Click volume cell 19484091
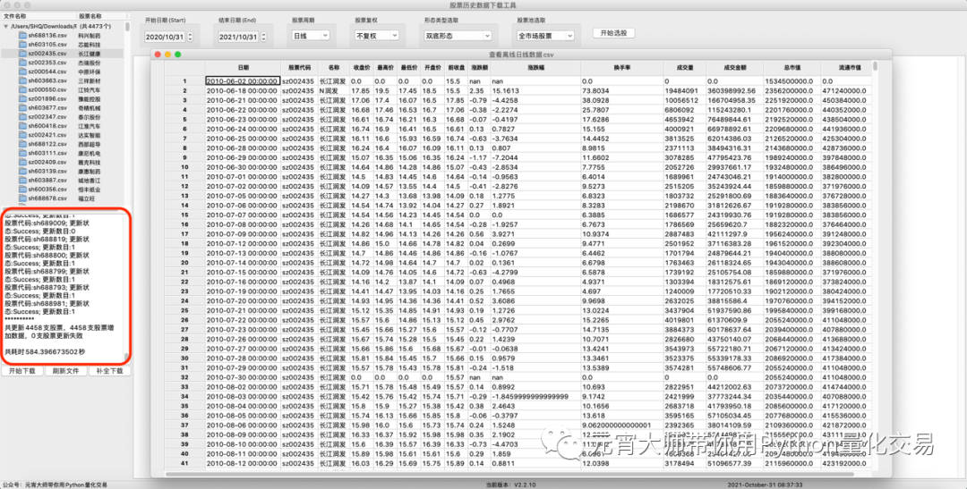This screenshot has width=967, height=489. pyautogui.click(x=685, y=90)
